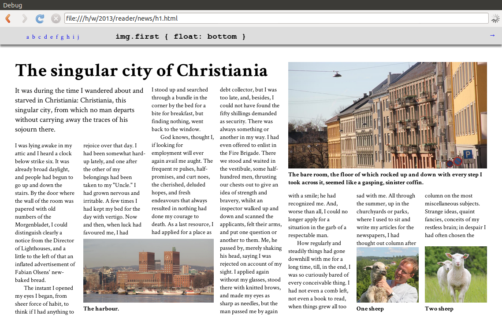Open link 'j' in navigation
The height and width of the screenshot is (318, 502).
78,37
